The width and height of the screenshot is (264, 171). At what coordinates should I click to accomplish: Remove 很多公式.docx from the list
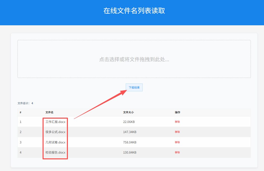(177, 132)
